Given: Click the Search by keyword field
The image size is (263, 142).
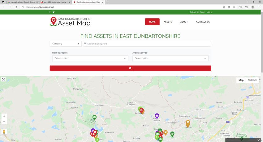Looking at the screenshot, I should [x=147, y=44].
